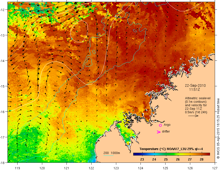Image resolution: width=220 pixels, height=170 pixels.
Task: Click latitude axis label '-14'
Action: point(2,61)
